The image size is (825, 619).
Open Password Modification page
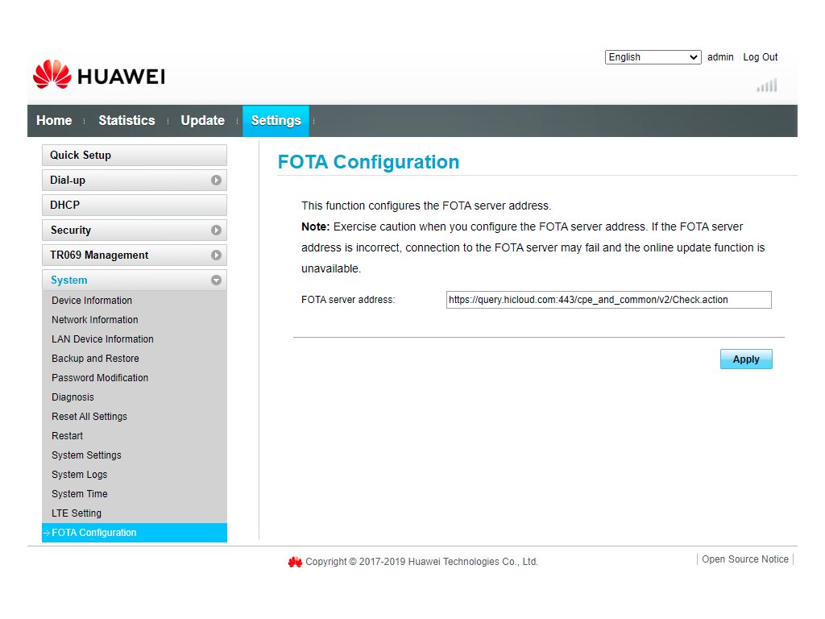pos(100,378)
